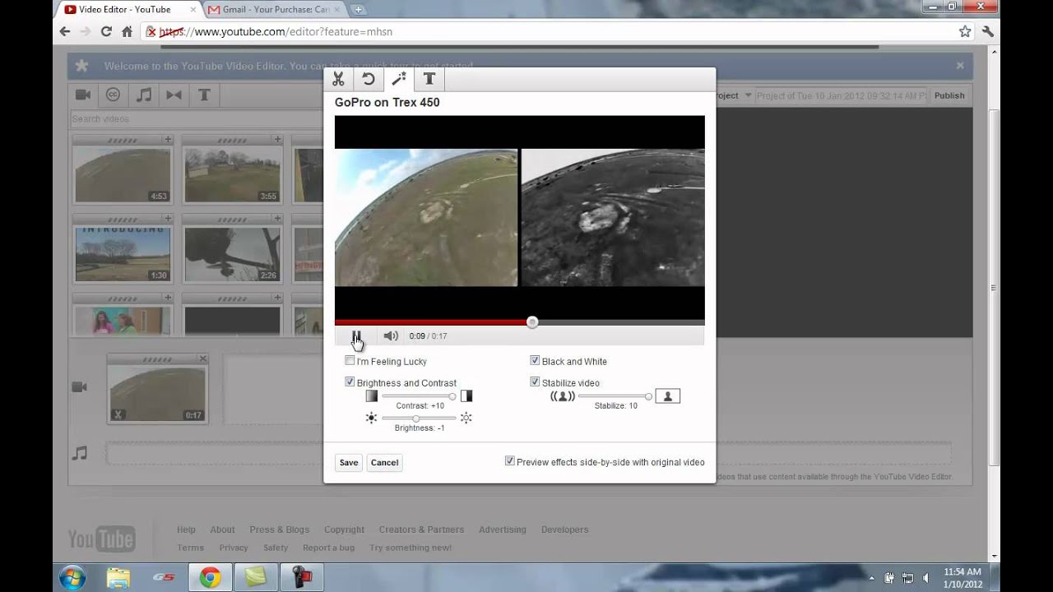Go to the browser home page

tap(127, 31)
